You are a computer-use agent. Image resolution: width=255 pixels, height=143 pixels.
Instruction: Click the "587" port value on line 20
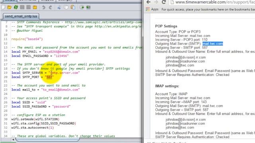49,77
